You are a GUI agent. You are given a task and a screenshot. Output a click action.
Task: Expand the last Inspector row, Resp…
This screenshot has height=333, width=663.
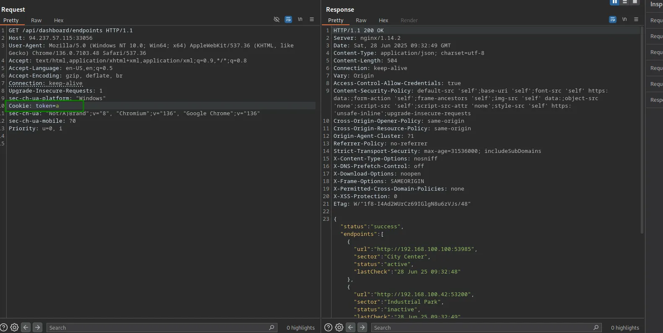tap(655, 100)
